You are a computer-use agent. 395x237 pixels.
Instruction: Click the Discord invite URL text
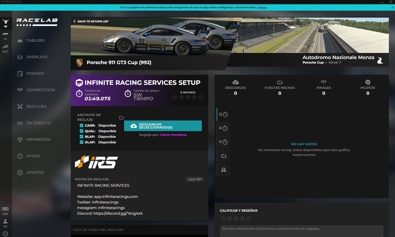pyautogui.click(x=118, y=213)
